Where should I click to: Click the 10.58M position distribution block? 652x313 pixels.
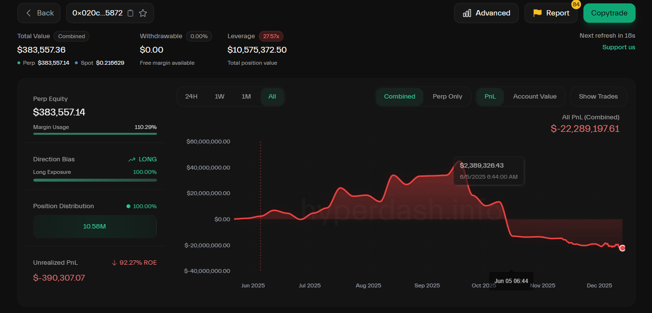pyautogui.click(x=95, y=226)
